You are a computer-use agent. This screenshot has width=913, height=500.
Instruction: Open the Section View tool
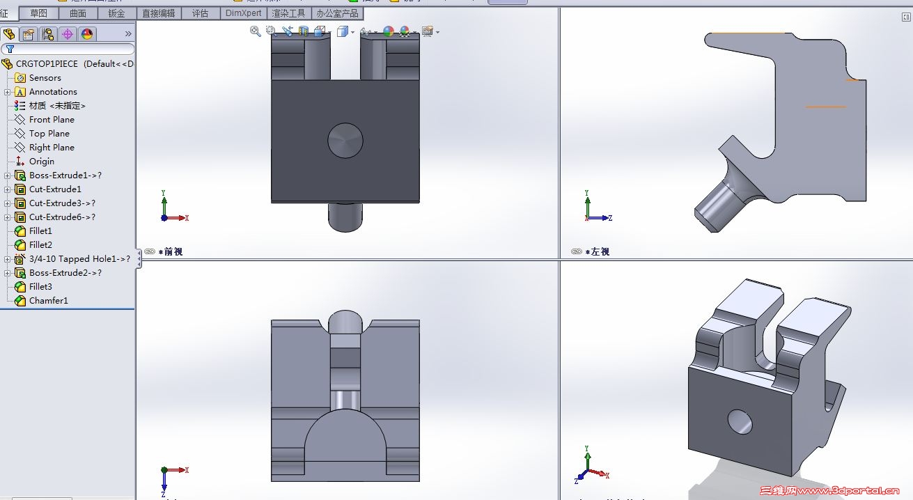304,31
